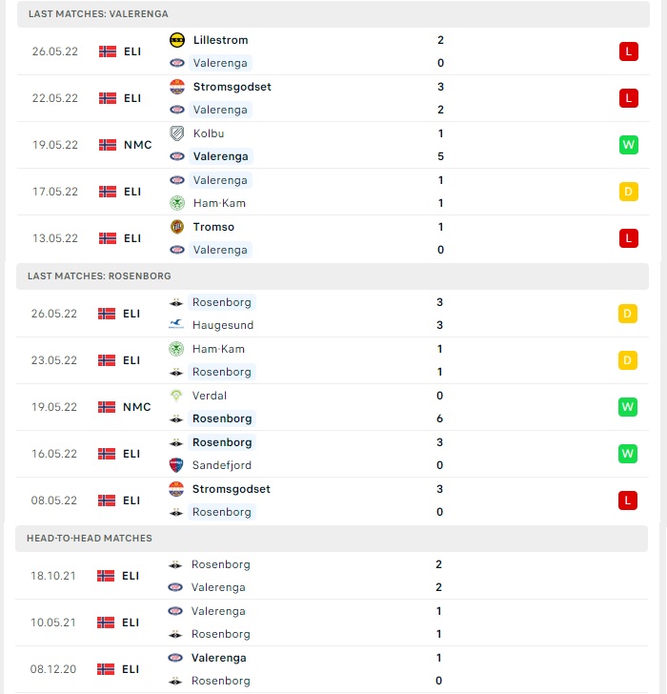Click the Stromsgodset logo in Valerenga matches

[x=177, y=87]
